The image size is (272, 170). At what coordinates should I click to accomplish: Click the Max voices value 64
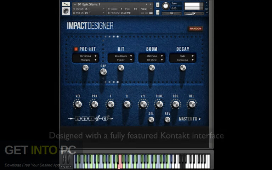[x=135, y=9]
